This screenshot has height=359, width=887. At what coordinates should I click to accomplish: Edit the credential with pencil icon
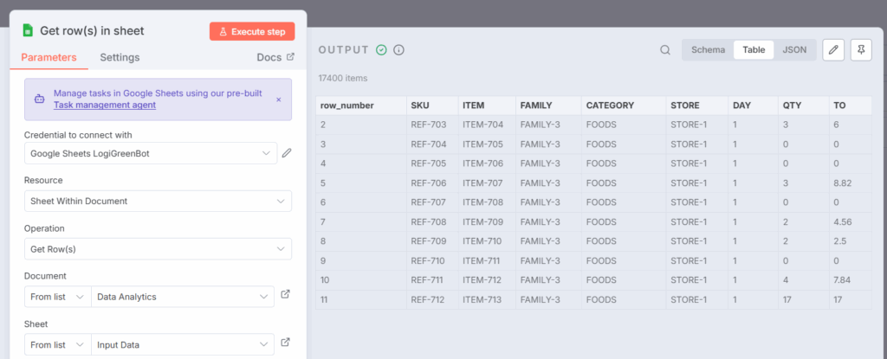coord(287,153)
